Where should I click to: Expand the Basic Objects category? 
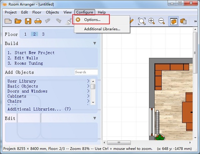(x=88, y=86)
